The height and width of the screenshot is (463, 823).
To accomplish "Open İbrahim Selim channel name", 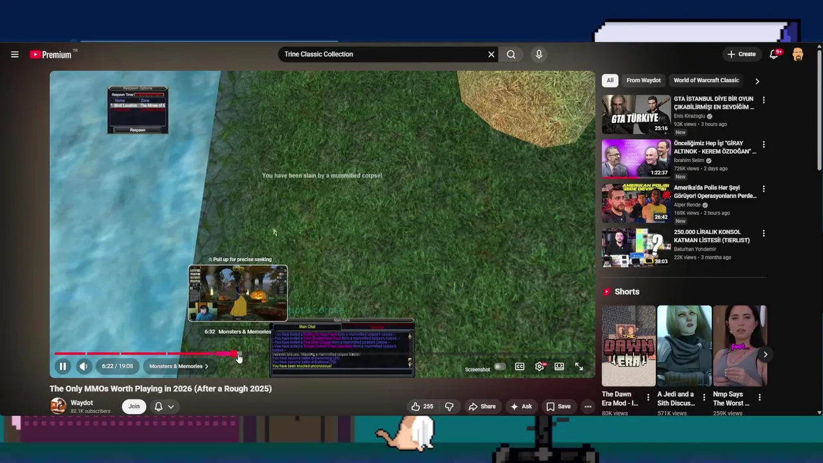I will click(x=689, y=161).
